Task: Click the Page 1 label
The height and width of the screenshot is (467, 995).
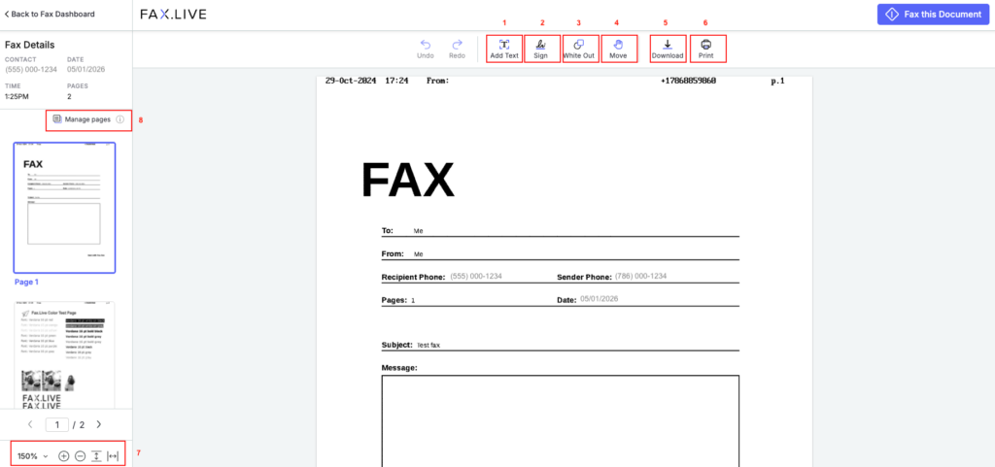Action: click(x=26, y=282)
